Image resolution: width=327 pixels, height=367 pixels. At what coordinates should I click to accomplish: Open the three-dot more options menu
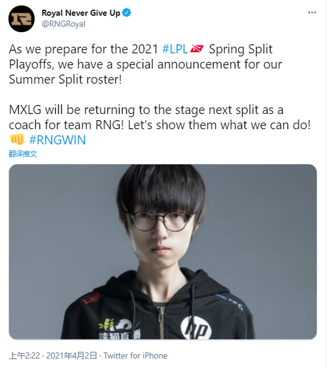[312, 13]
